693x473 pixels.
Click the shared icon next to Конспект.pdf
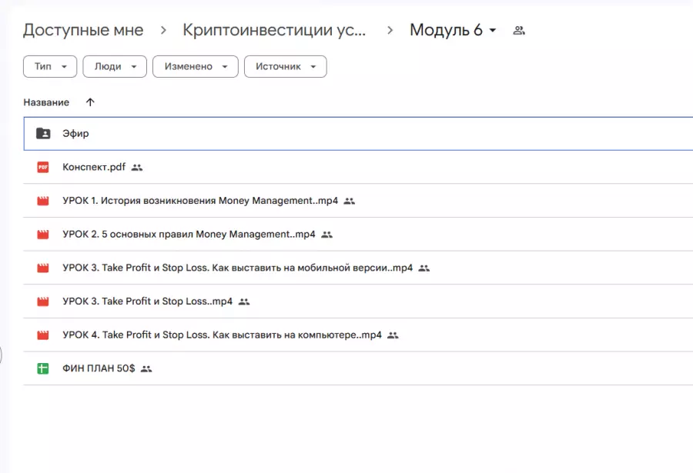point(137,167)
